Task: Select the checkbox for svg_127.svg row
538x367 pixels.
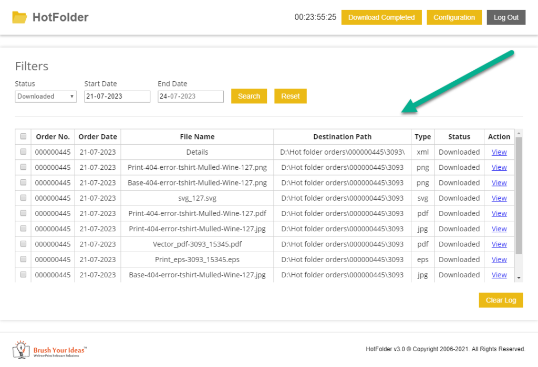Action: click(x=23, y=198)
